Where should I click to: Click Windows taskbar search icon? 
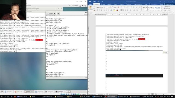tap(5, 97)
